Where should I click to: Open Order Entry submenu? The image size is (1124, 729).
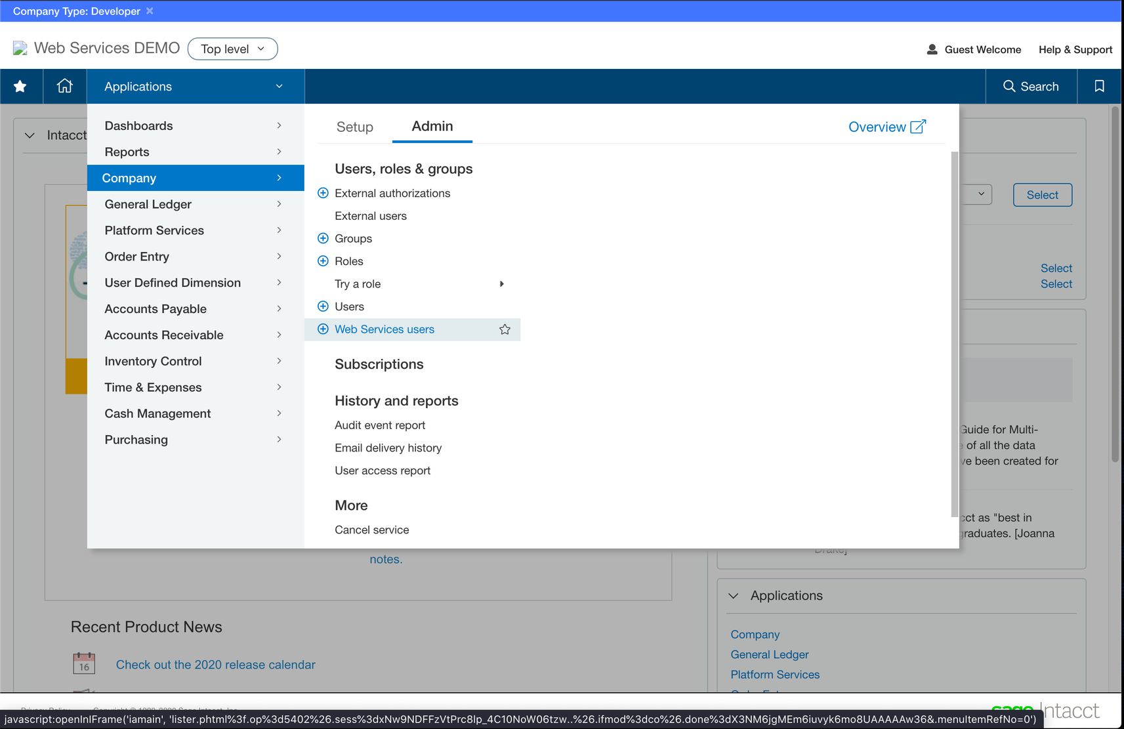pos(196,257)
